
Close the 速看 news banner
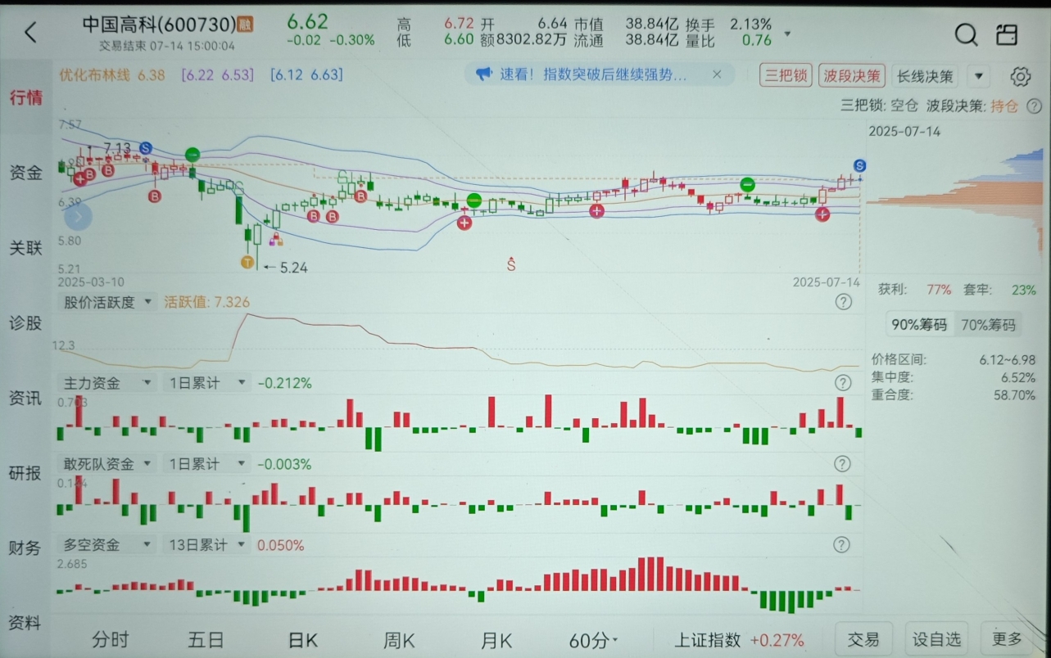(717, 74)
